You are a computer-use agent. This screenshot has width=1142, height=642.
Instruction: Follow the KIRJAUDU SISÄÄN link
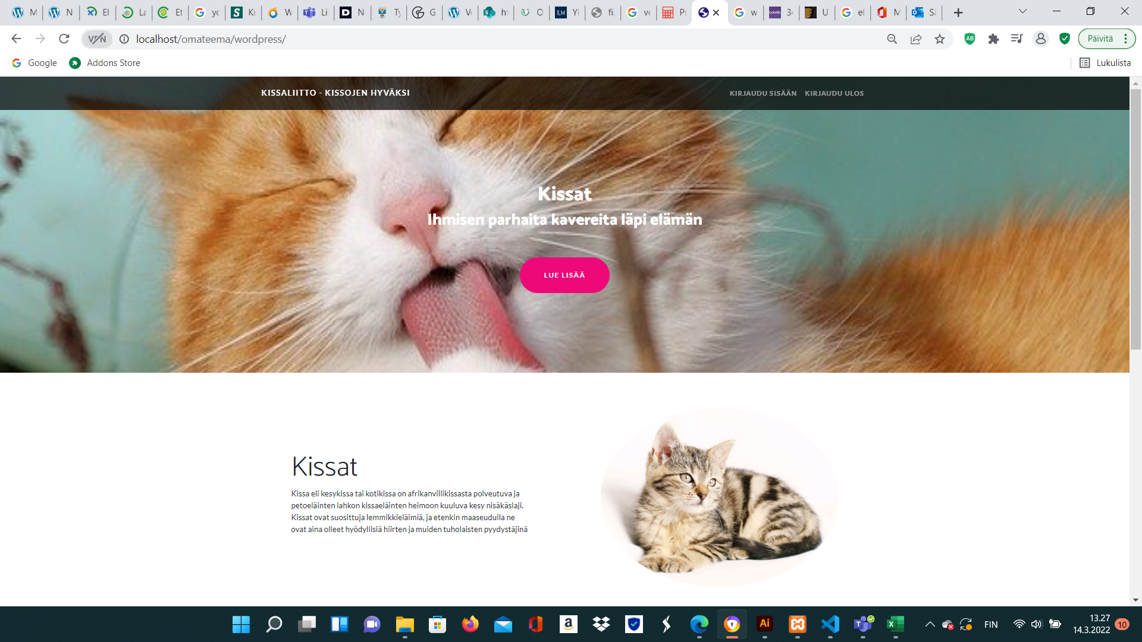[x=763, y=93]
